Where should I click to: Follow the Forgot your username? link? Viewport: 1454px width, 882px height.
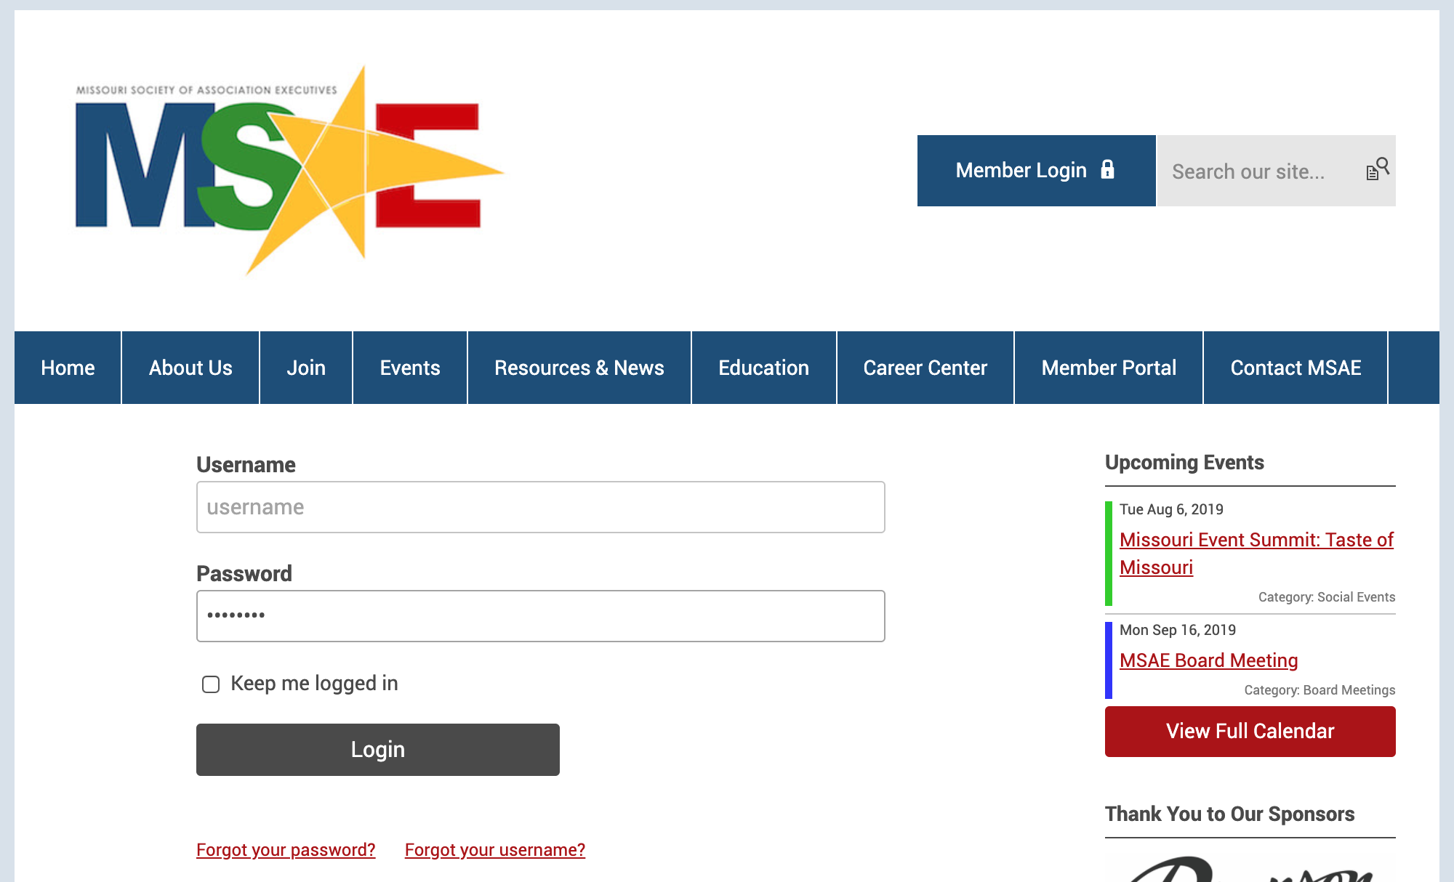tap(495, 850)
